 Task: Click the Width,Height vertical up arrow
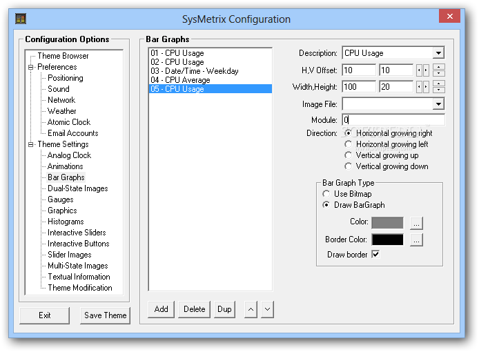point(439,84)
